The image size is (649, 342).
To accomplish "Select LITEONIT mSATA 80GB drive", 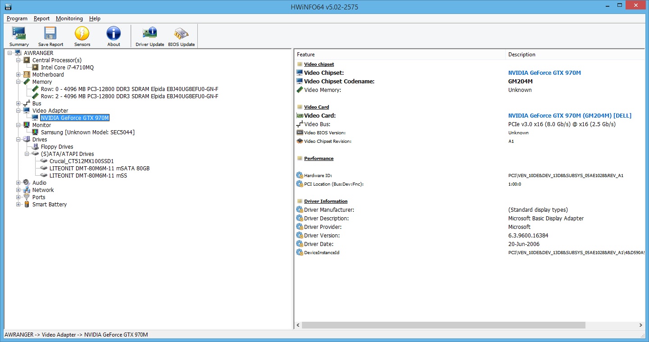I will coord(99,169).
